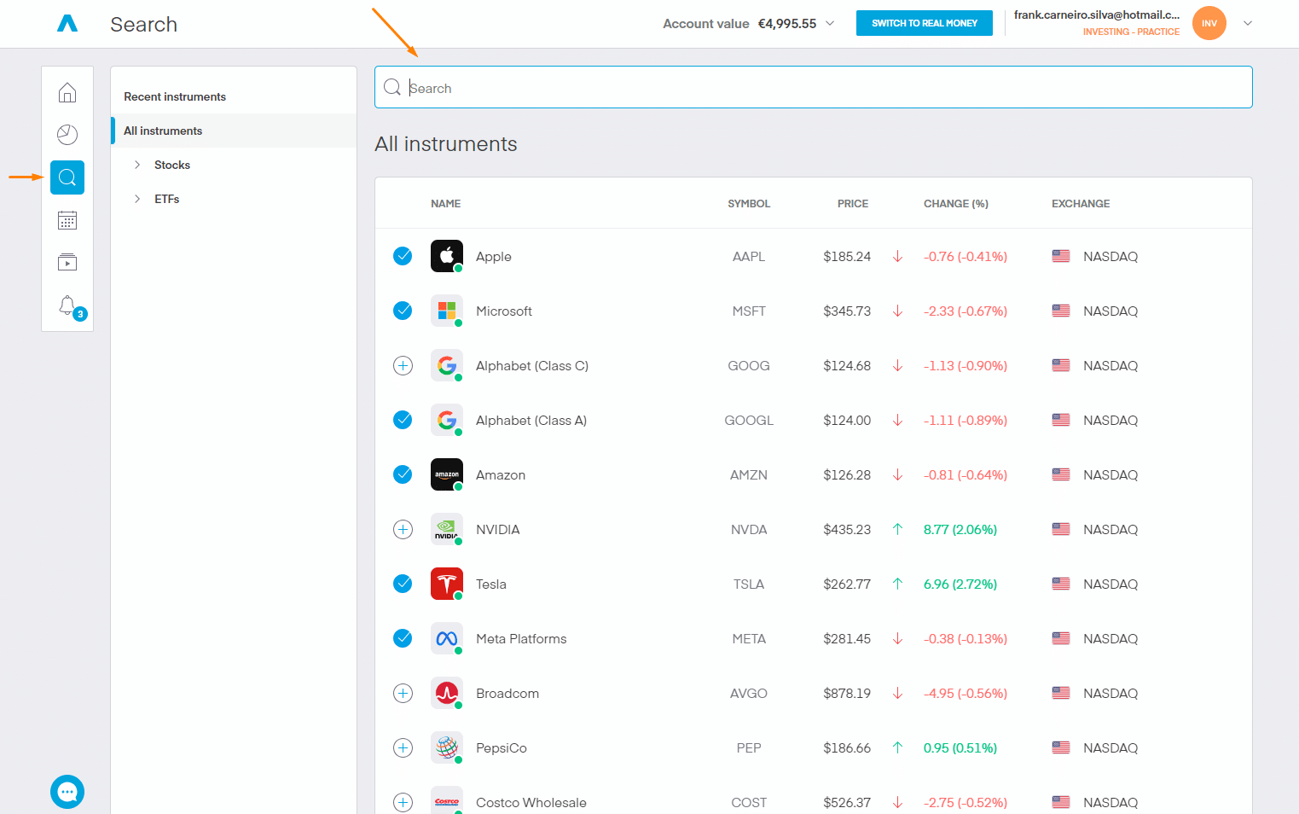Sort by CHANGE (%) column header
This screenshot has height=814, width=1299.
click(956, 204)
